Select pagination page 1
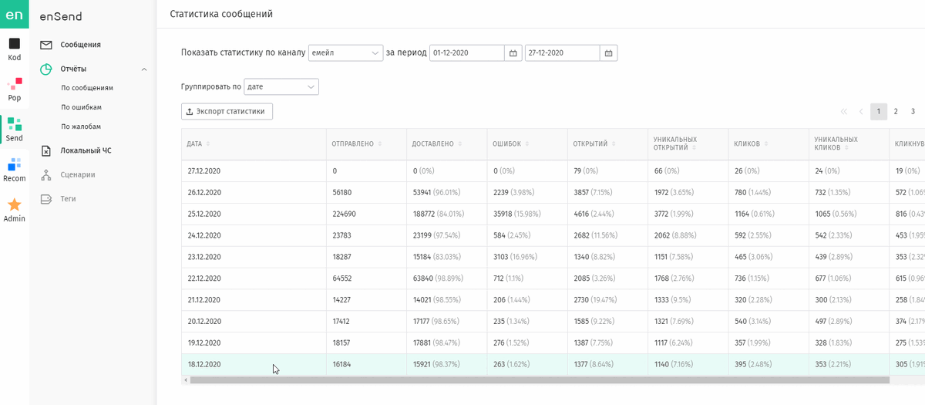This screenshot has height=405, width=925. (x=879, y=112)
